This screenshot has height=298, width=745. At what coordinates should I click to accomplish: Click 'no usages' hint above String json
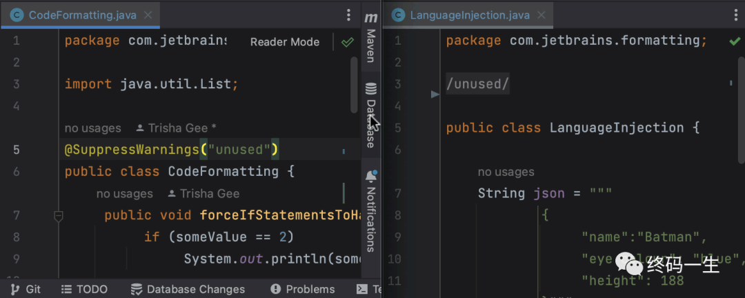coord(506,172)
